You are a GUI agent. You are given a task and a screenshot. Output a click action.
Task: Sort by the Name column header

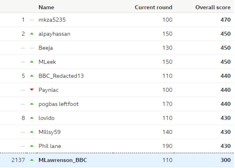[x=46, y=7]
